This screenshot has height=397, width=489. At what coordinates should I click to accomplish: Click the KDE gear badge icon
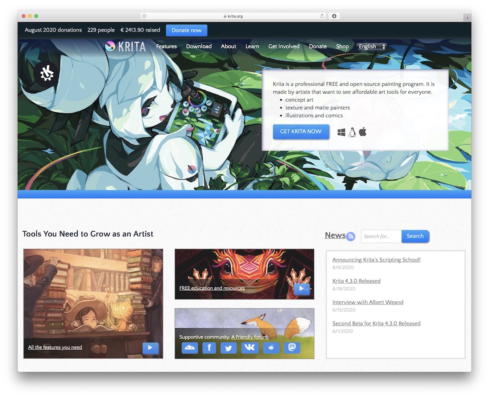[x=47, y=74]
